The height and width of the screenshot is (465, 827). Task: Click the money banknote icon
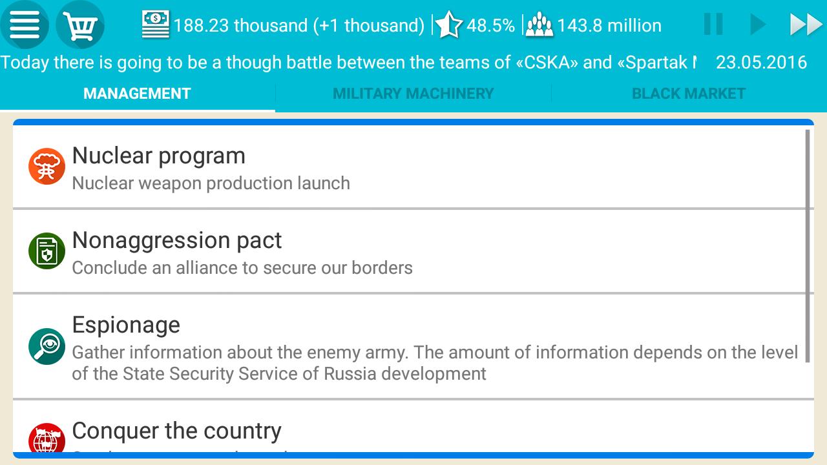155,25
